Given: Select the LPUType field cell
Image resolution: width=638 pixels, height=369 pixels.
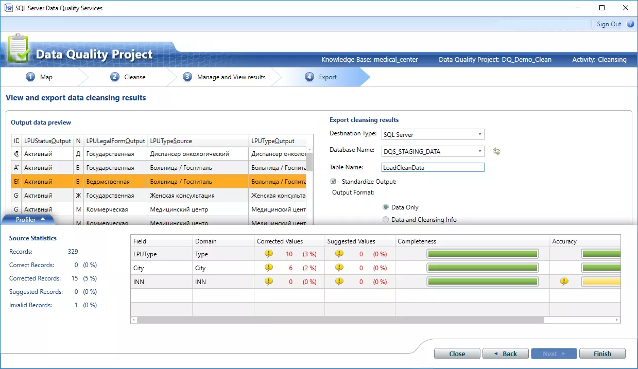Looking at the screenshot, I should pyautogui.click(x=162, y=254).
